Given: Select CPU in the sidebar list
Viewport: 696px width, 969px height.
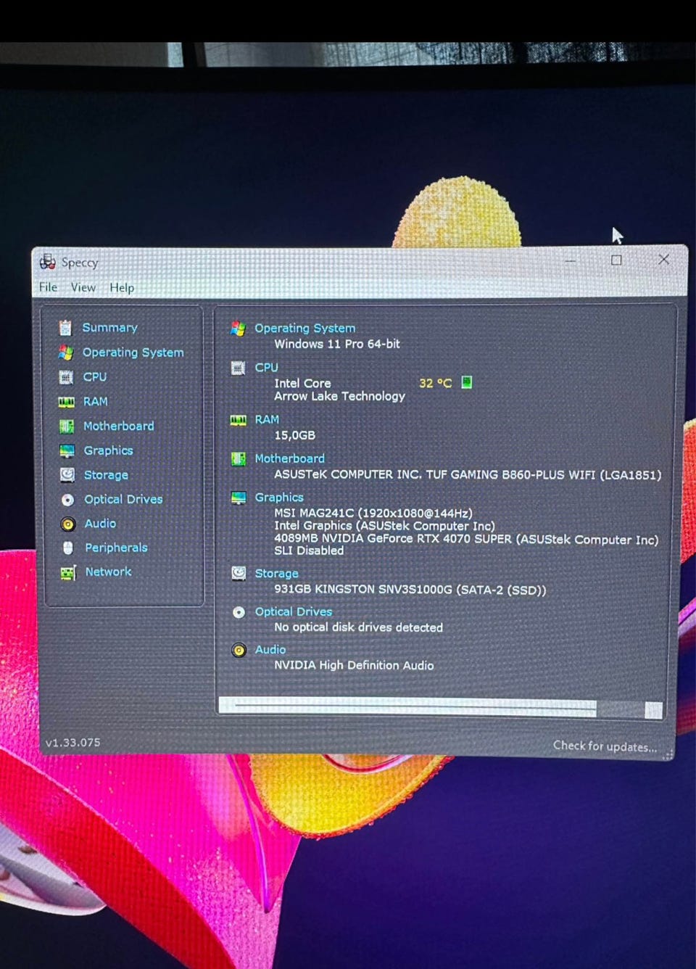Looking at the screenshot, I should coord(94,377).
